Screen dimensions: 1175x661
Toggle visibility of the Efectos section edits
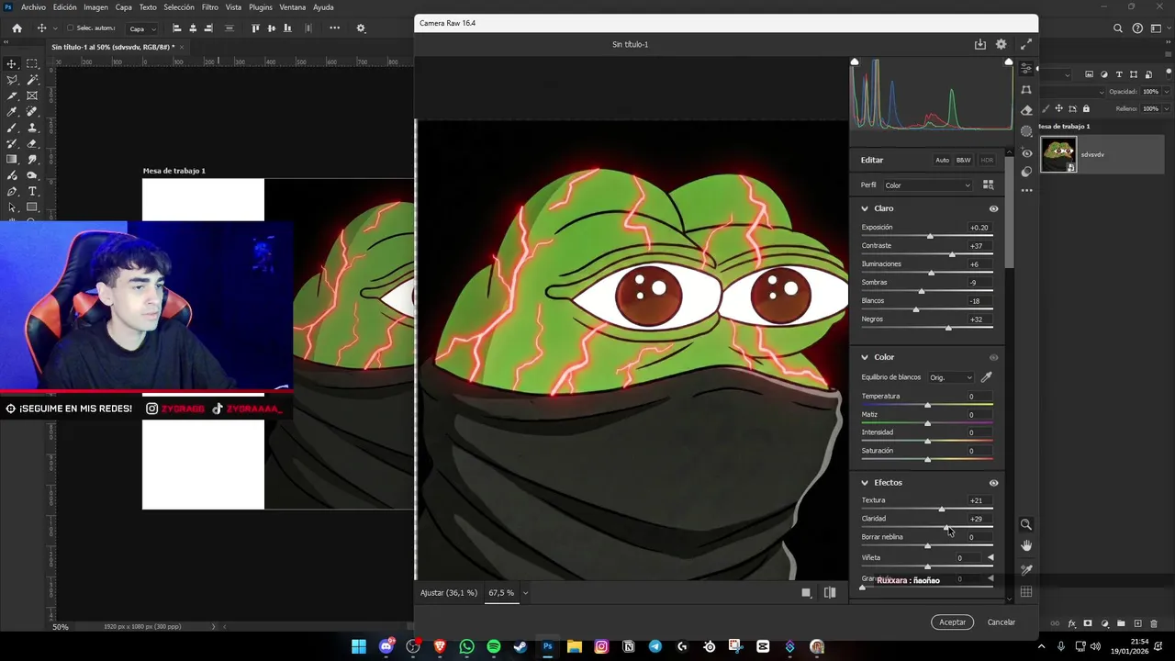pyautogui.click(x=993, y=483)
